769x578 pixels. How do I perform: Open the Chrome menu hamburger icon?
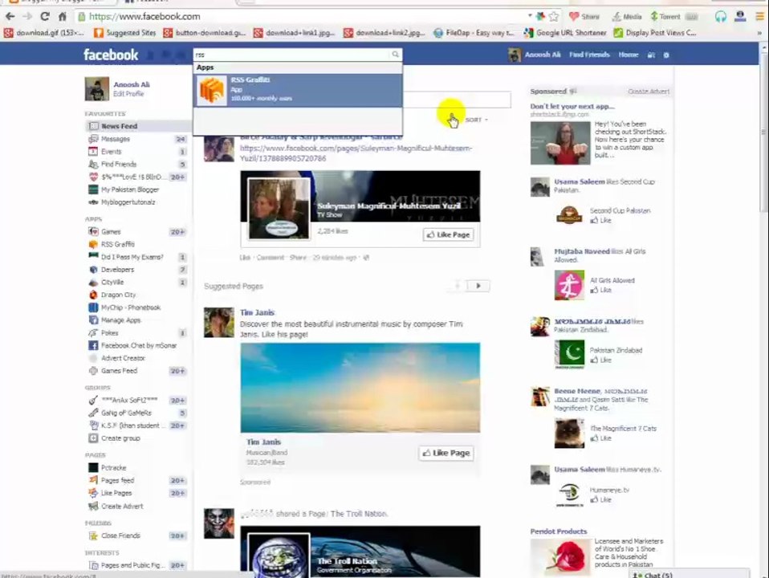tap(759, 17)
